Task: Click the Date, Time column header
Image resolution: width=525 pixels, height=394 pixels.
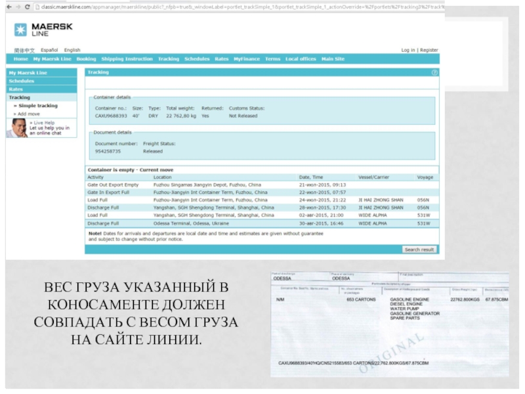Action: point(310,177)
